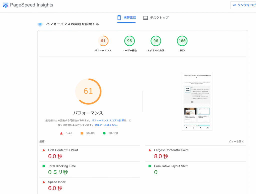
Task: Expand the Speed Index metric row
Action: click(57, 182)
